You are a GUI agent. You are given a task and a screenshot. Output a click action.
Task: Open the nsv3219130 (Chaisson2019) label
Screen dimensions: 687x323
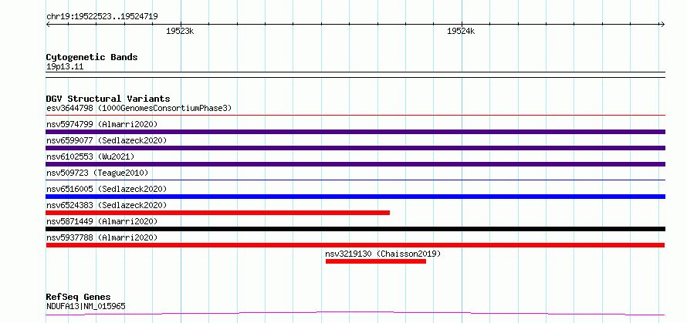[383, 254]
